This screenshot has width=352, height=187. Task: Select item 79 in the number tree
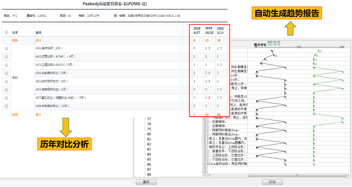pos(149,129)
